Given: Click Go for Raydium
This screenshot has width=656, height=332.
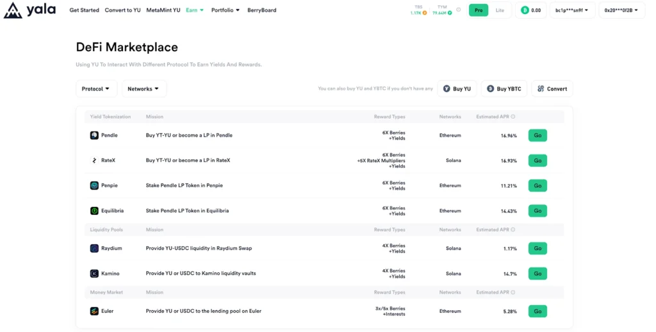Looking at the screenshot, I should click(537, 248).
